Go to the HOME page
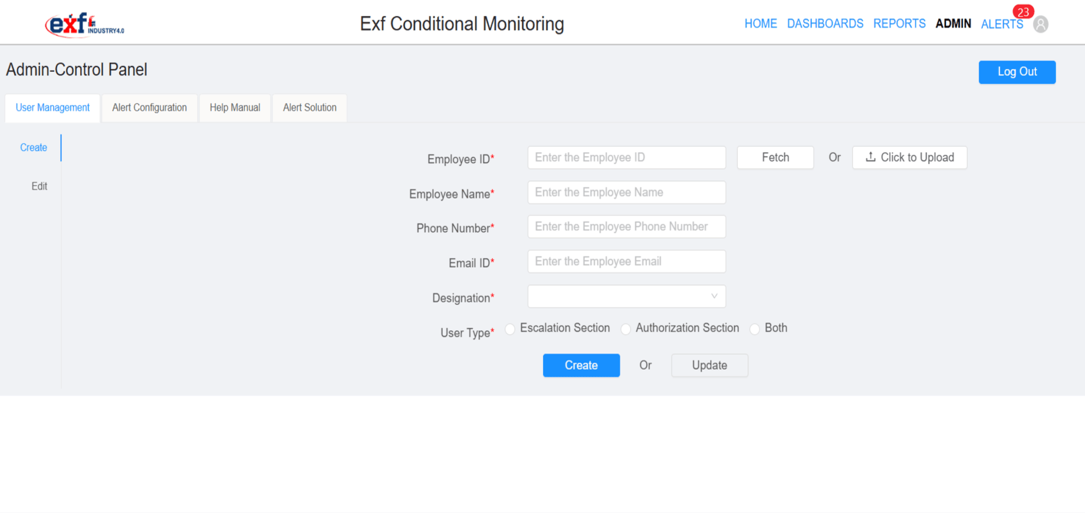This screenshot has width=1085, height=513. 761,24
